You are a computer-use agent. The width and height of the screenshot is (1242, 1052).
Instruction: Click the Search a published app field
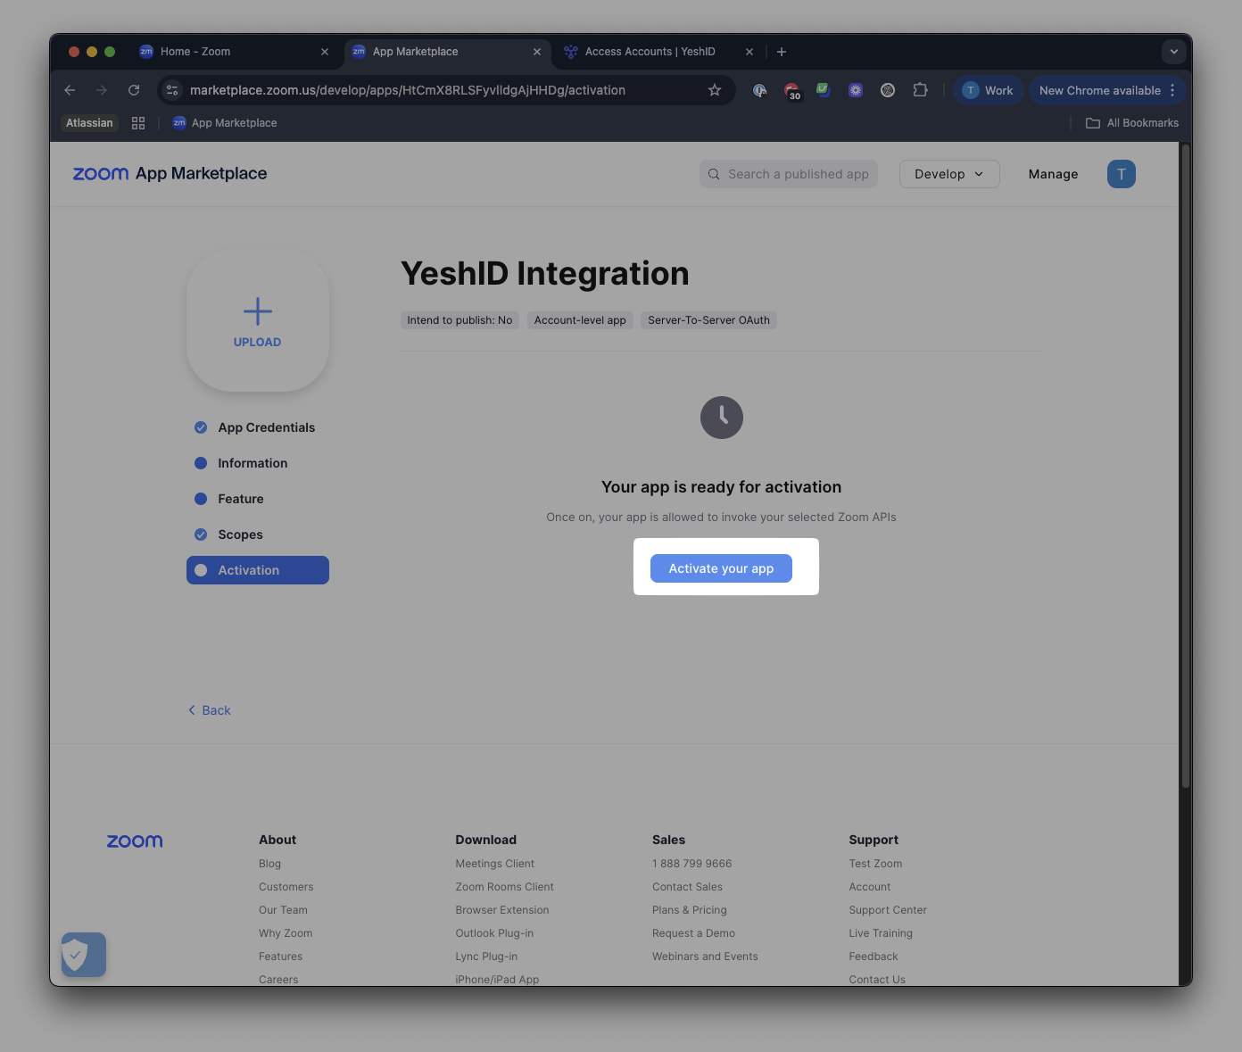tap(789, 174)
